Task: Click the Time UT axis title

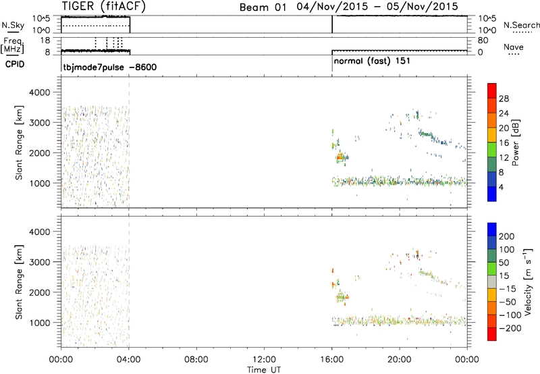Action: pyautogui.click(x=264, y=370)
